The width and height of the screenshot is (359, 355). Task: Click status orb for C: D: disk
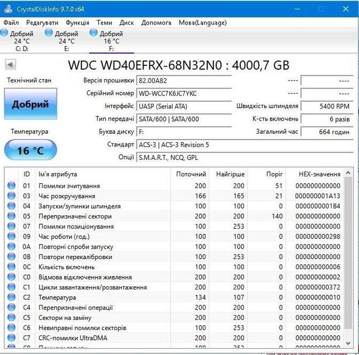4,33
